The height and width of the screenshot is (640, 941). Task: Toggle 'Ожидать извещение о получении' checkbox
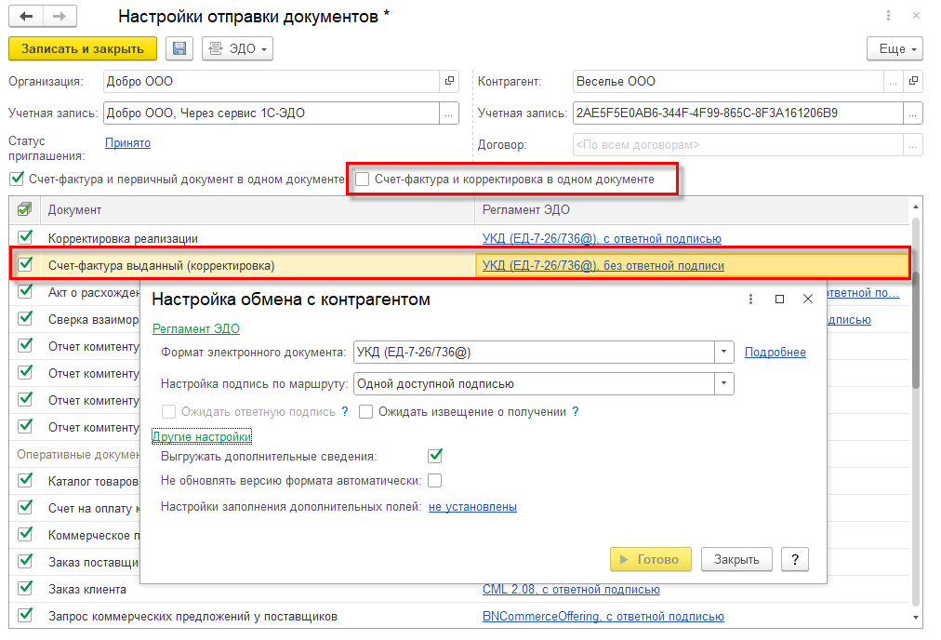(x=366, y=412)
